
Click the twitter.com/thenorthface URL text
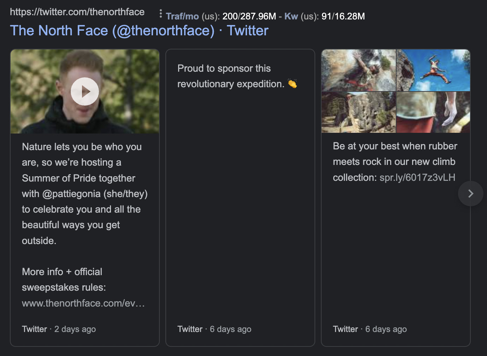(77, 12)
